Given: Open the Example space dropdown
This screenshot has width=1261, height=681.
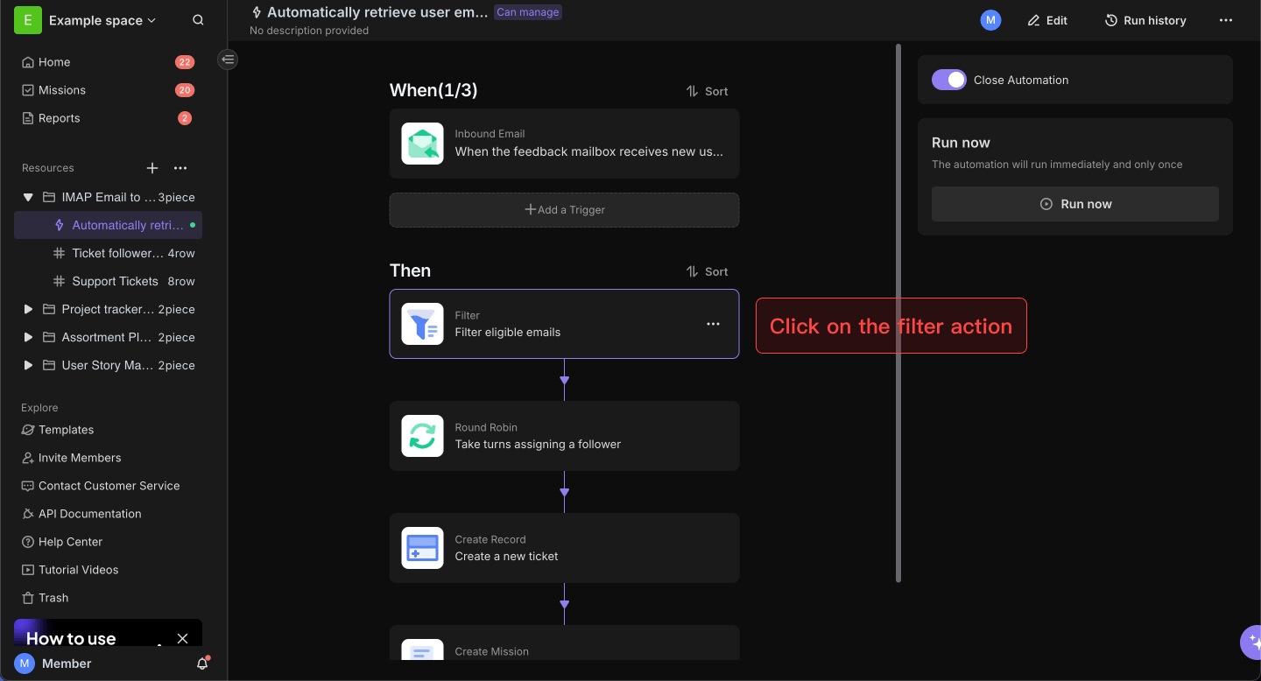Looking at the screenshot, I should tap(102, 20).
